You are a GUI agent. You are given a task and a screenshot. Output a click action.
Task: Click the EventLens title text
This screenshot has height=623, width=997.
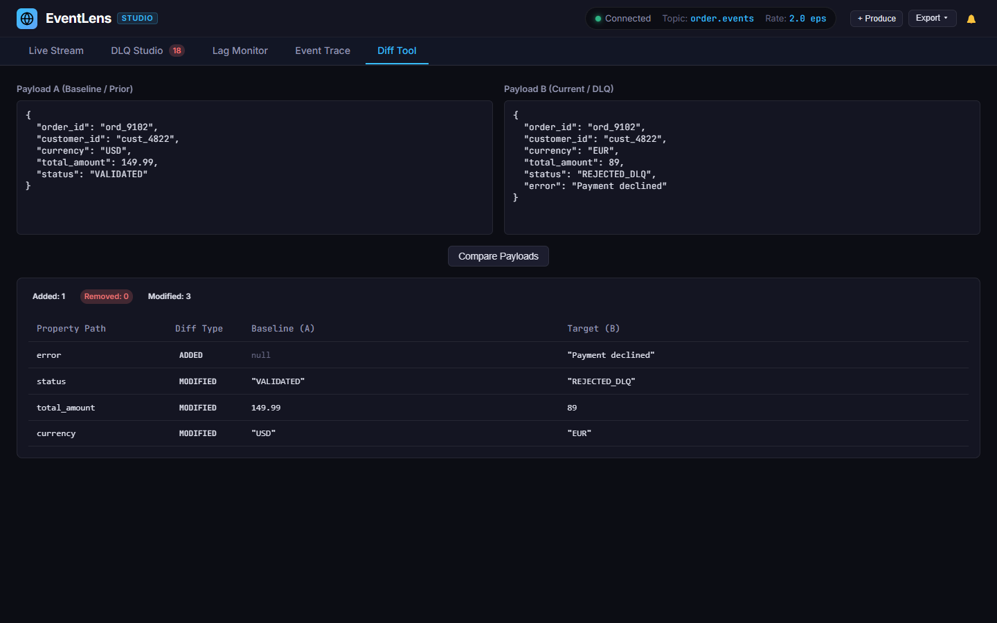(x=78, y=18)
